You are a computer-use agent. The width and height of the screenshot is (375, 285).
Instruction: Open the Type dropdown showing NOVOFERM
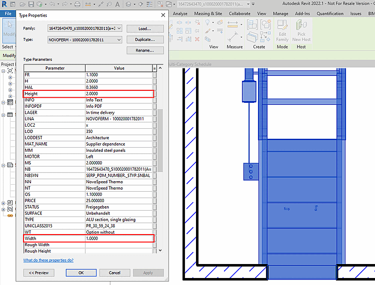(x=118, y=39)
